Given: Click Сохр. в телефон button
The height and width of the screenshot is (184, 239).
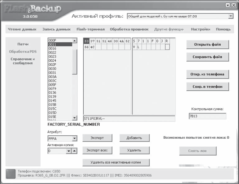Looking at the screenshot, I should click(x=208, y=87).
